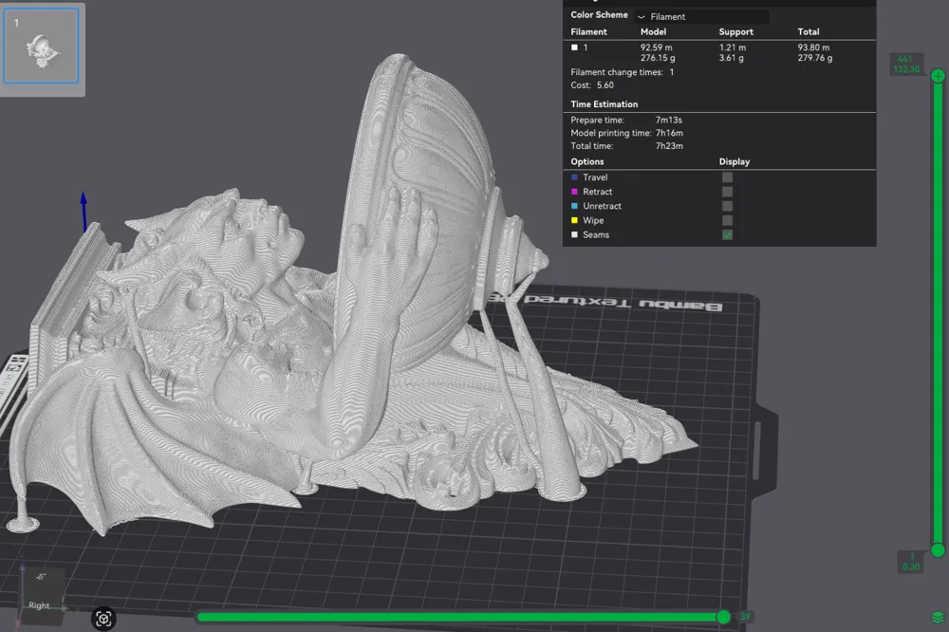Click the filament 1 color swatch
Screen dimensions: 949x632
(574, 46)
